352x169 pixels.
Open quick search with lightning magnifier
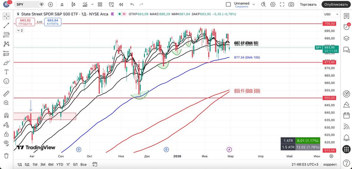[263, 4]
